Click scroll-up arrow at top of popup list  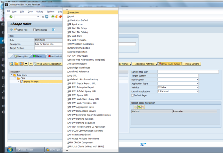(x=67, y=9)
